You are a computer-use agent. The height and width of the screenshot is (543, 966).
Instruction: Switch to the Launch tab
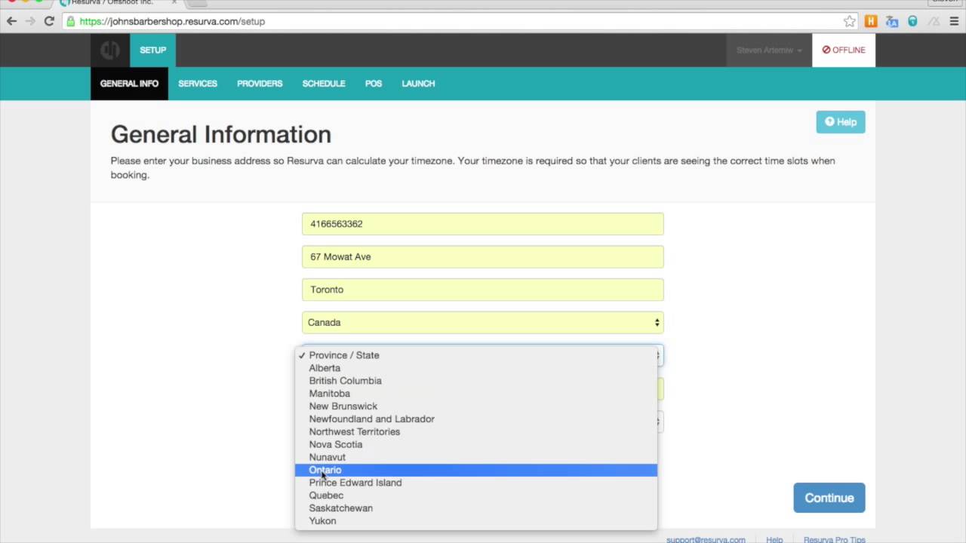[418, 84]
